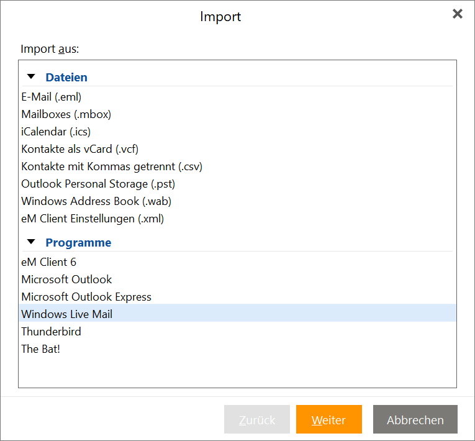Screen dimensions: 475x441
Task: Click the Programme group header
Action: [x=78, y=242]
